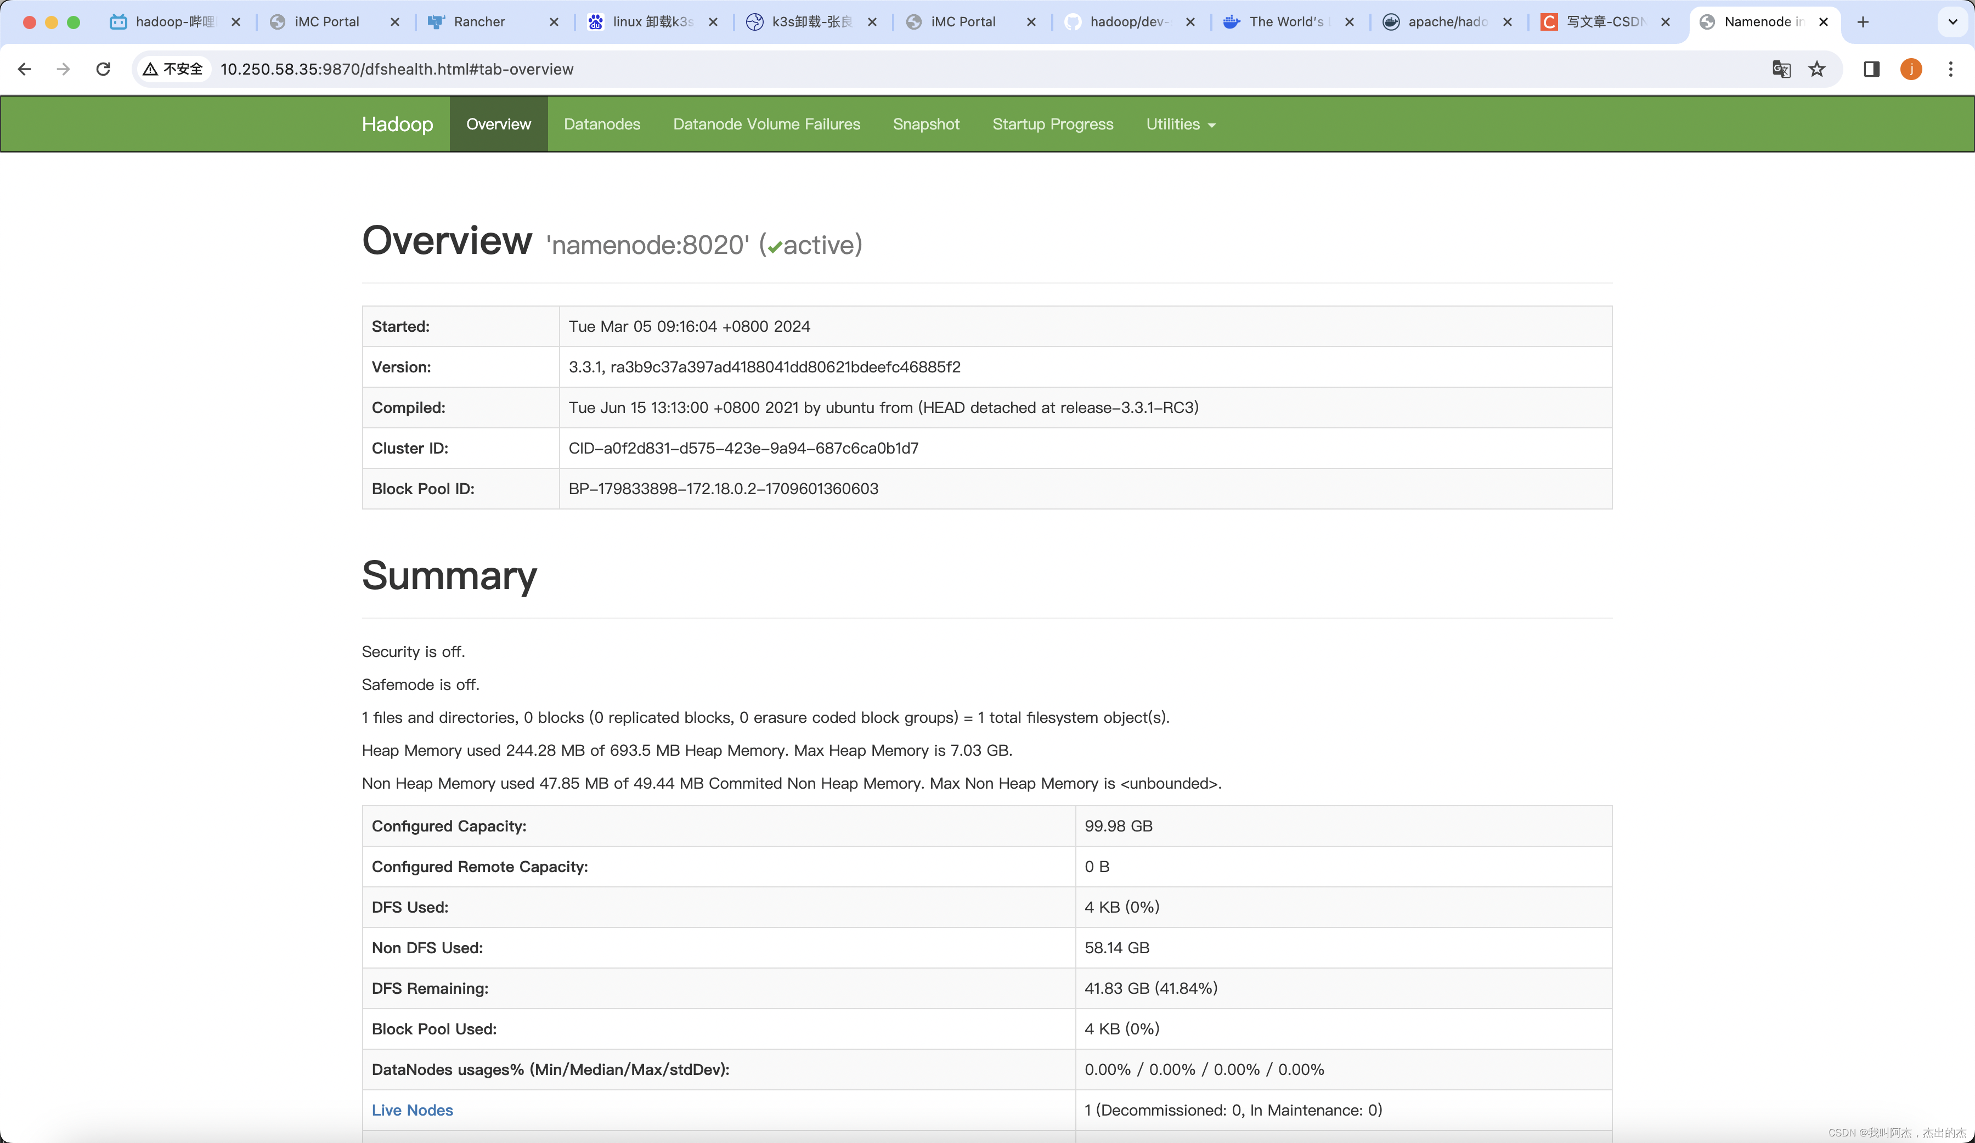Screen dimensions: 1975x1143
Task: Open the tab search chevron dropdown
Action: pyautogui.click(x=1953, y=22)
